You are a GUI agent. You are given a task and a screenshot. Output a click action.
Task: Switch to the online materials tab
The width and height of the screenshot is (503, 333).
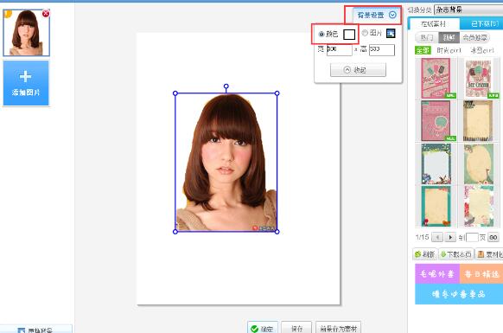tap(433, 24)
